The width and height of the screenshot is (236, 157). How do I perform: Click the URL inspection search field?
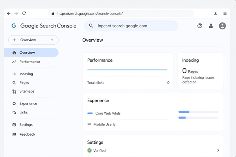(131, 26)
